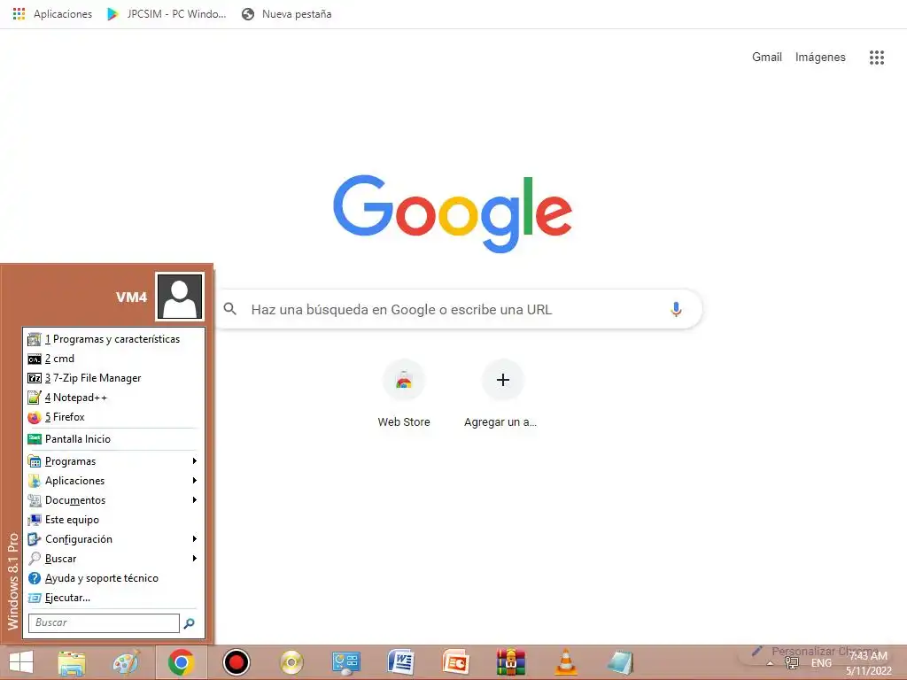Launch File Explorer from the taskbar
The image size is (907, 680).
point(72,662)
